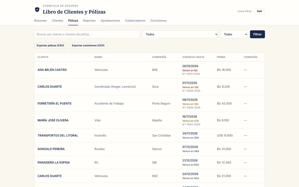
Task: Switch to the Clientes tab
Action: coord(57,21)
